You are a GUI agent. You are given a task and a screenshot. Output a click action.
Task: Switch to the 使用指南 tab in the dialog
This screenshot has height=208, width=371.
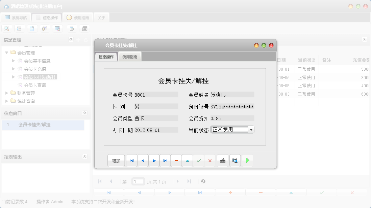[130, 57]
